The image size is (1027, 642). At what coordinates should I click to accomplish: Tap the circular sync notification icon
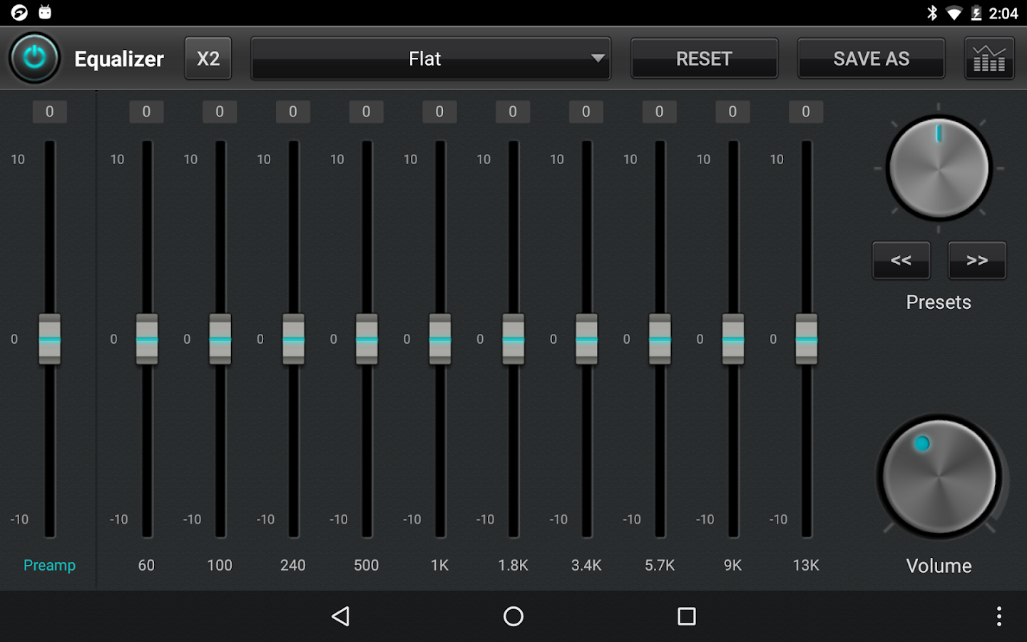click(19, 12)
